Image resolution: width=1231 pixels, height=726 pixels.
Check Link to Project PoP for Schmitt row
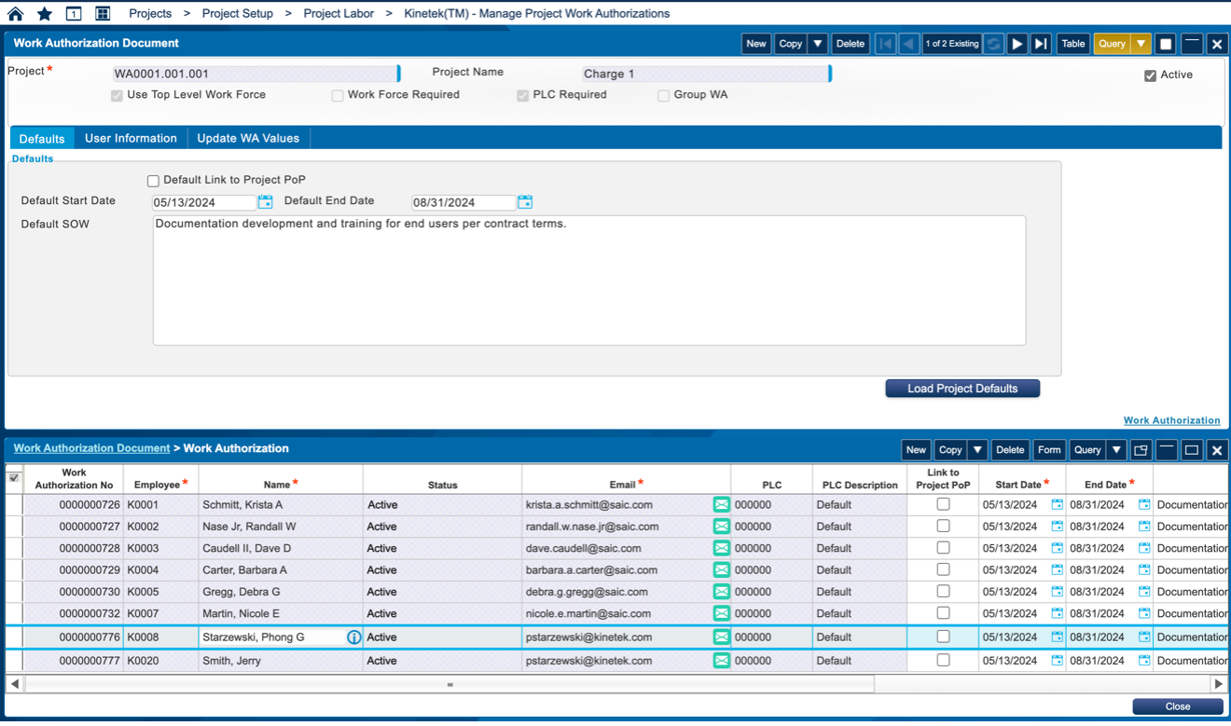[x=943, y=504]
